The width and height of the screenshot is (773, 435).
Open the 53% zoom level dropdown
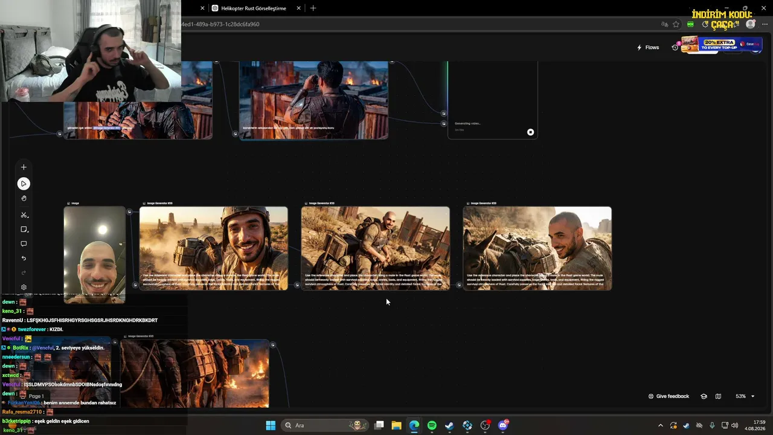click(745, 396)
